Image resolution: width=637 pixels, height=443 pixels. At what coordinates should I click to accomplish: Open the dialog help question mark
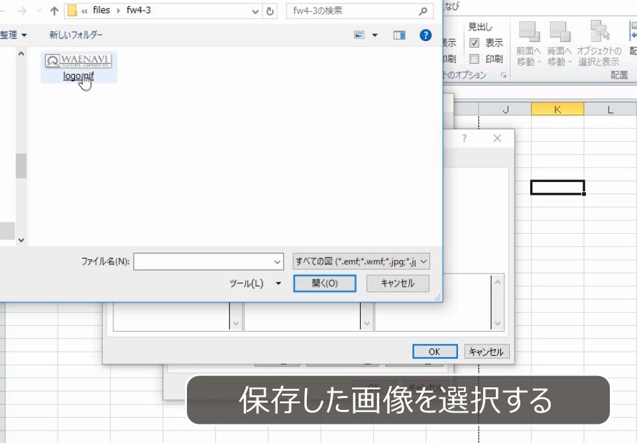tap(425, 34)
